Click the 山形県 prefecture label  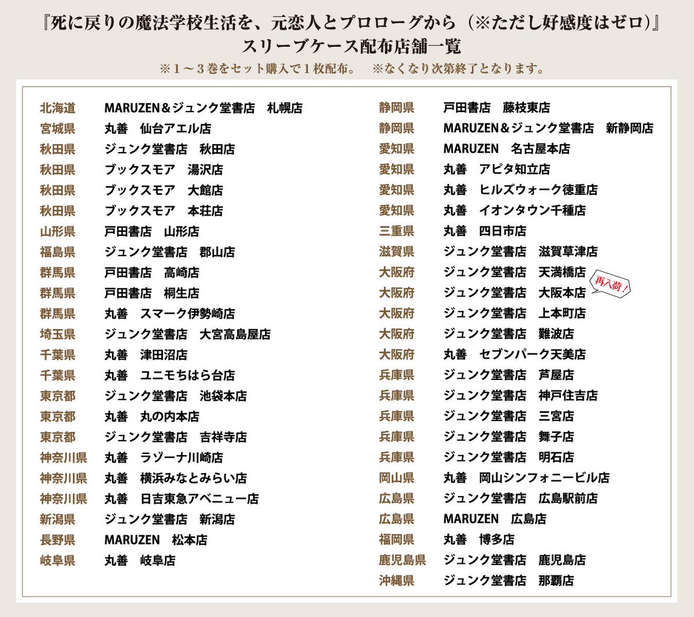pos(58,231)
